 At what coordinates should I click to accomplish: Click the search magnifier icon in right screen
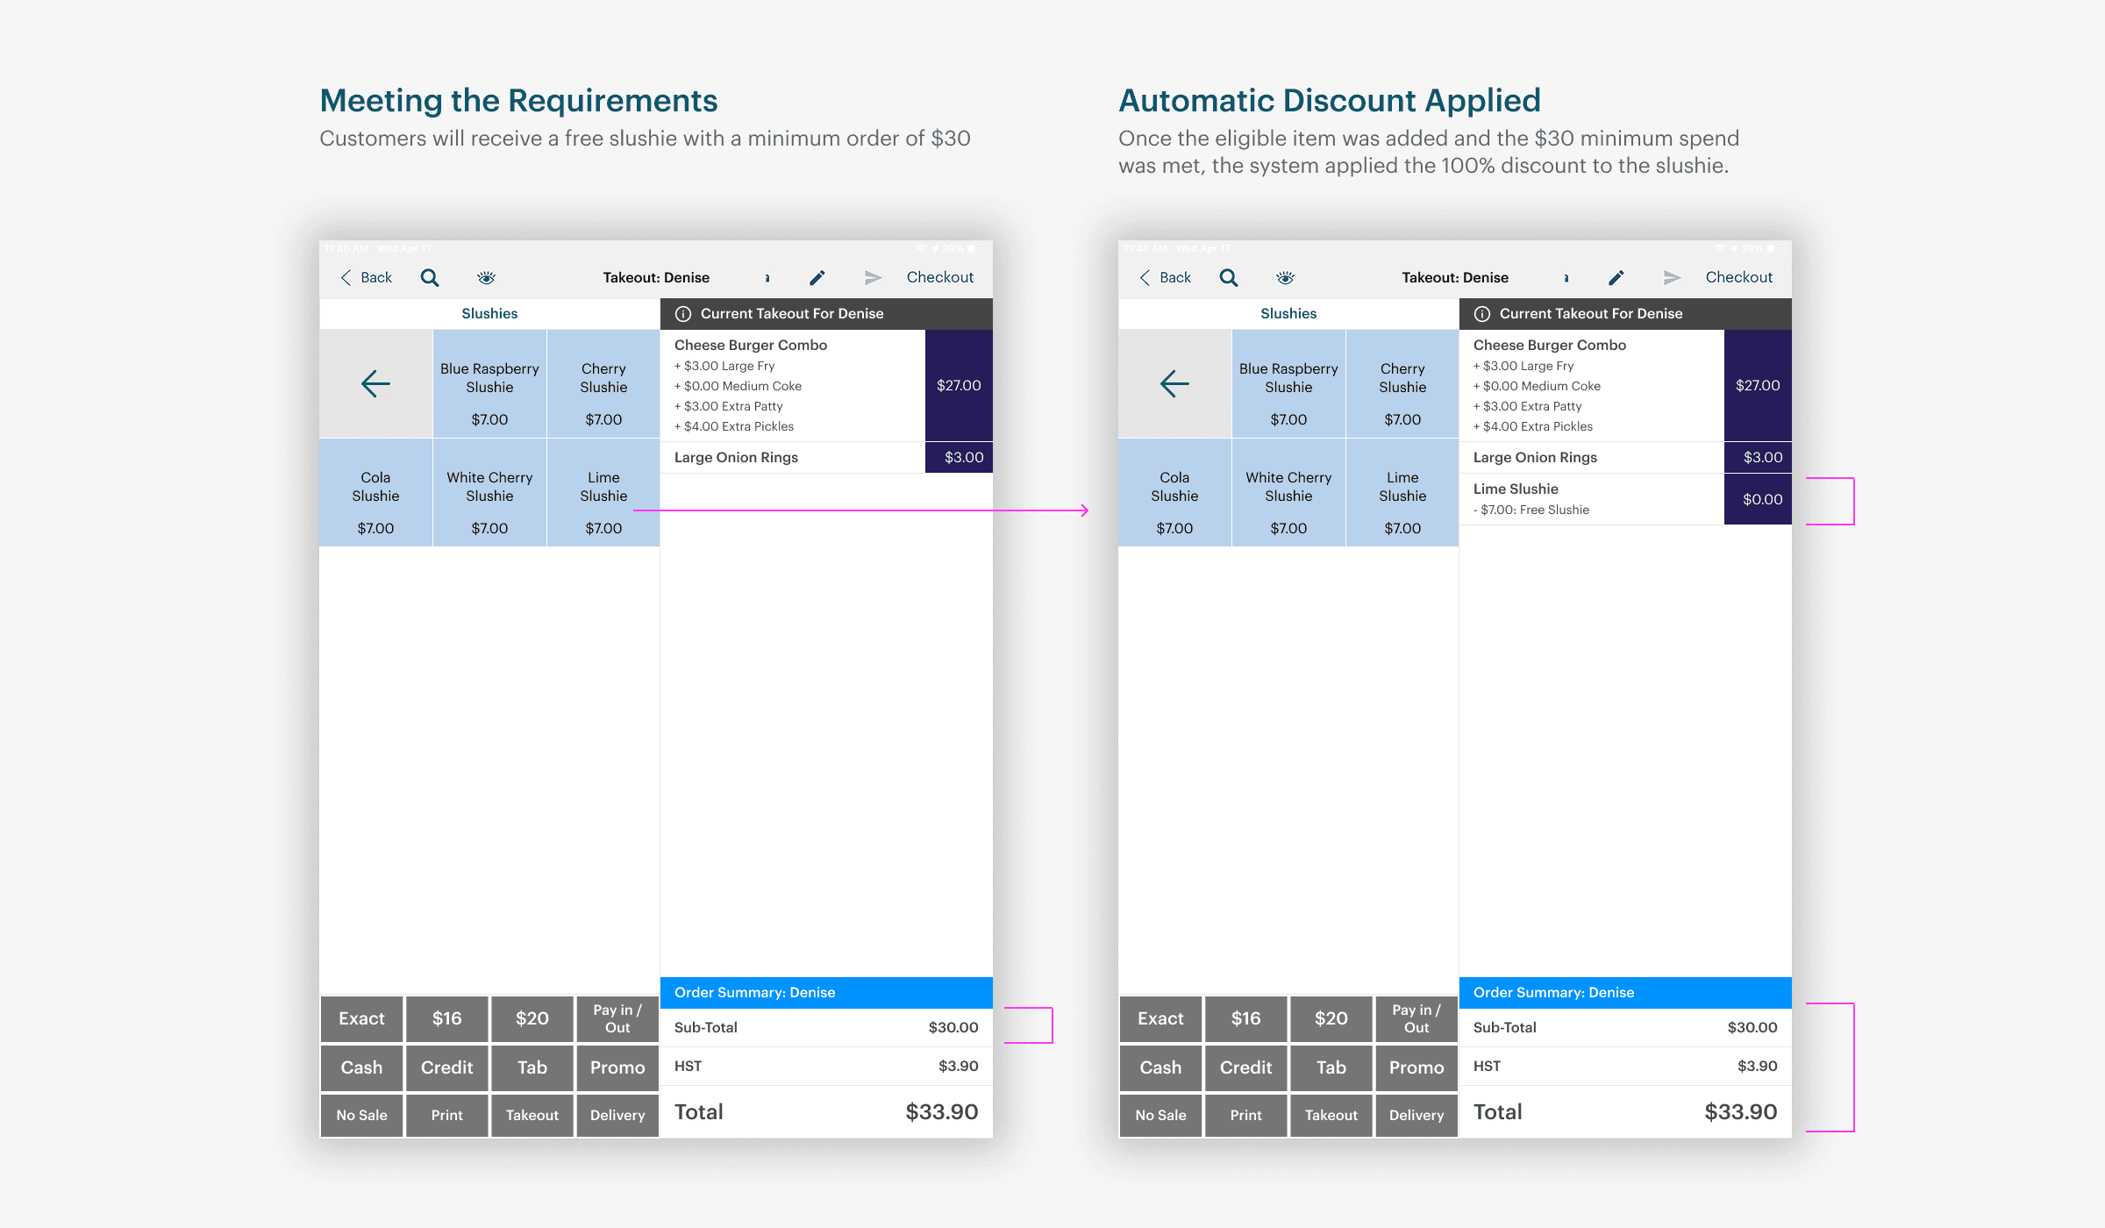[1228, 278]
